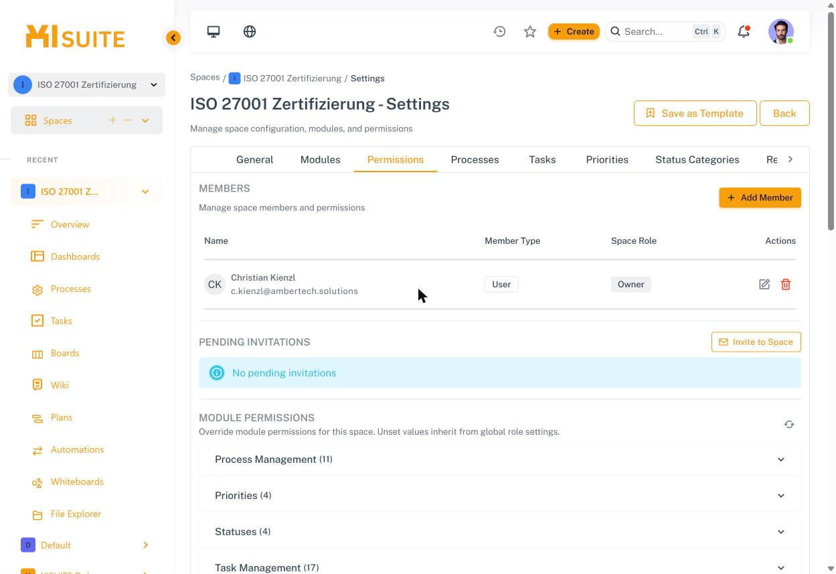Edit member Christian Kienzl

[x=764, y=284]
